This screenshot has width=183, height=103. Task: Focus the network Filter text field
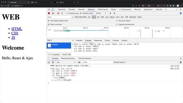[x=59, y=17]
